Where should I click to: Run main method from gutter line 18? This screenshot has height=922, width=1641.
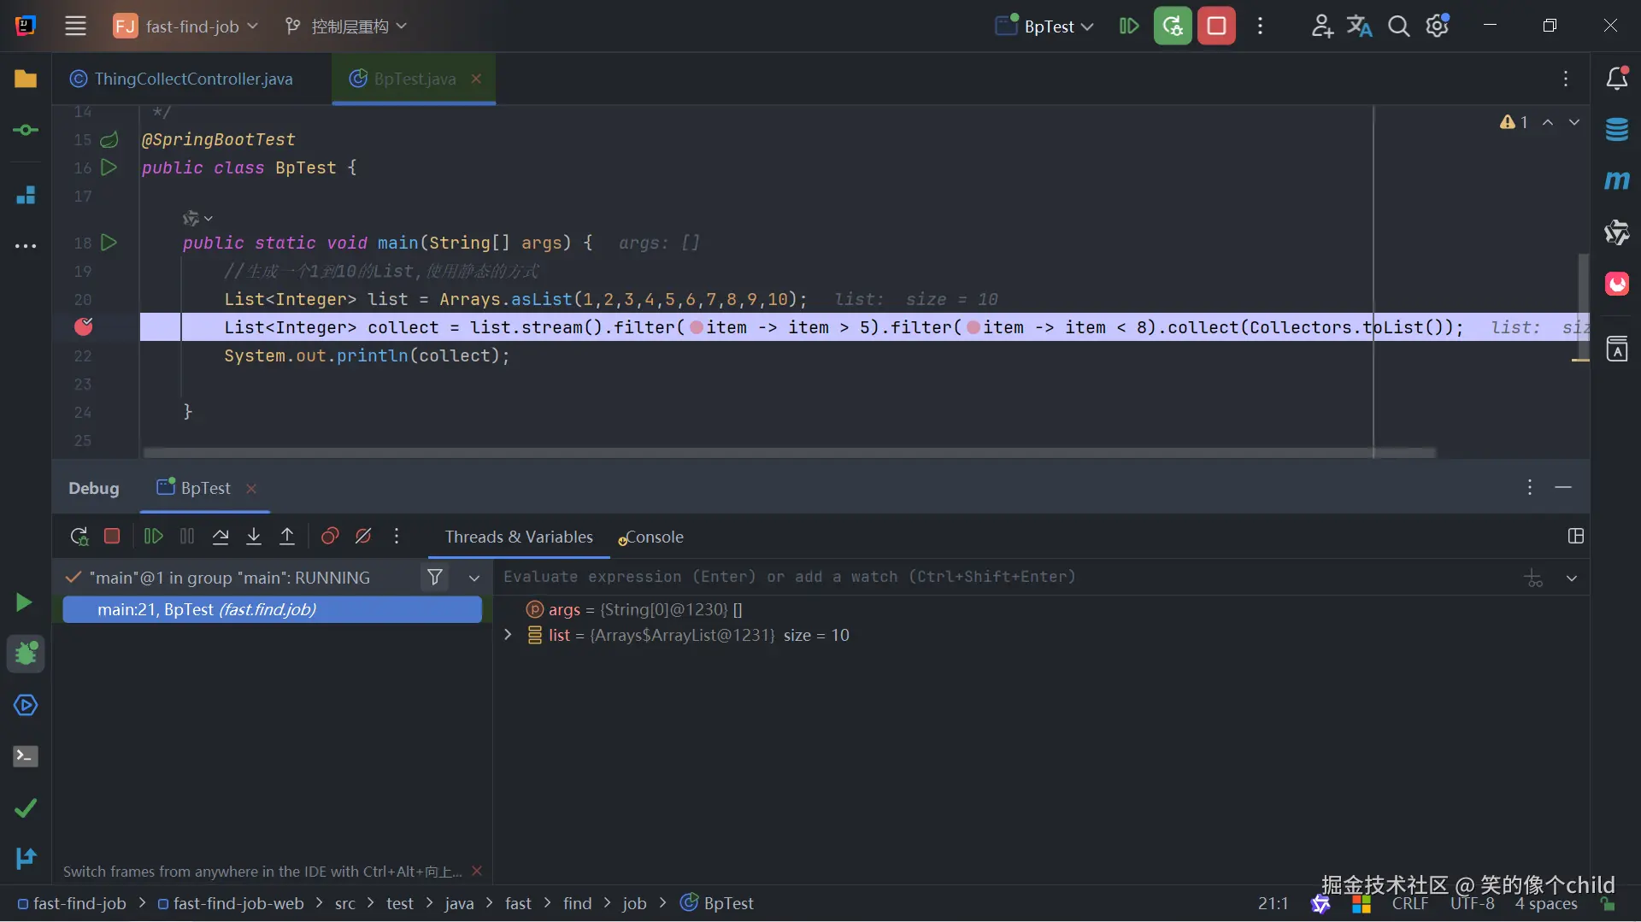click(109, 243)
